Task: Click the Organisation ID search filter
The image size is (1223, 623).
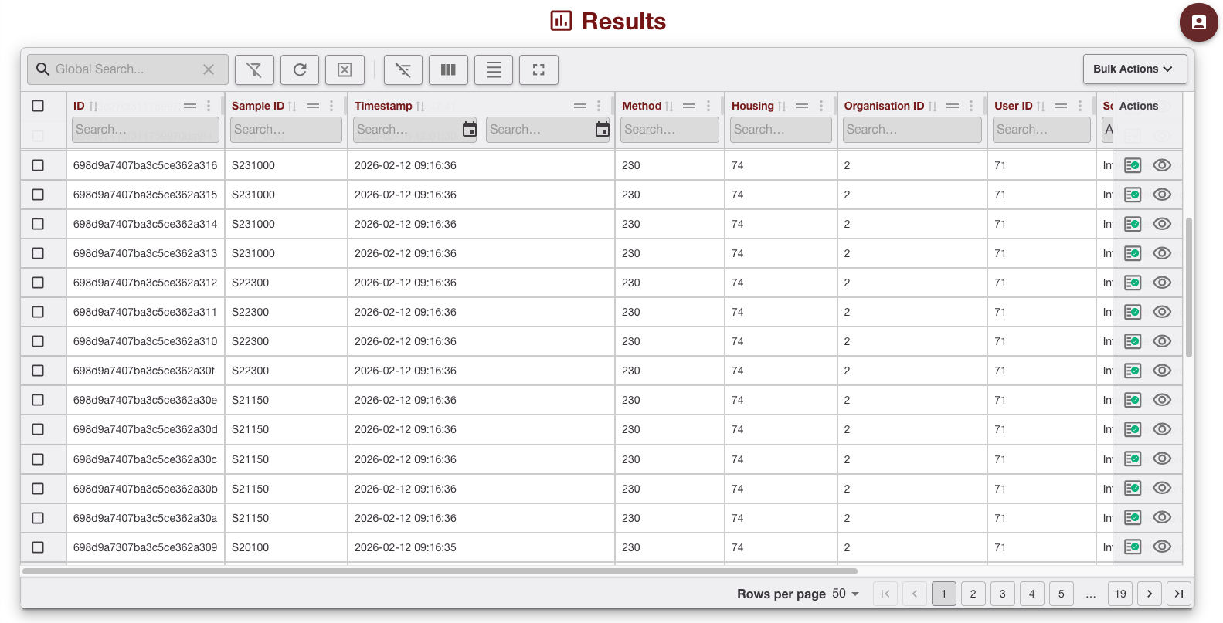Action: pyautogui.click(x=912, y=130)
